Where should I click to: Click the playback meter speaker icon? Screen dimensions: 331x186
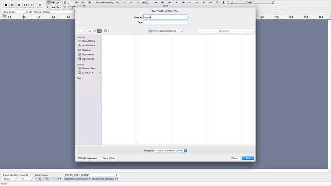point(144,2)
